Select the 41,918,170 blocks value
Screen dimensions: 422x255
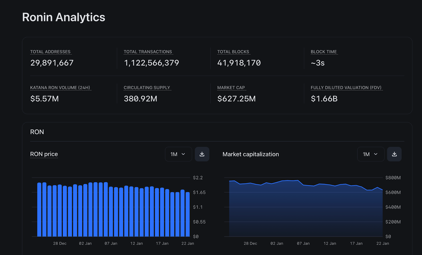239,63
